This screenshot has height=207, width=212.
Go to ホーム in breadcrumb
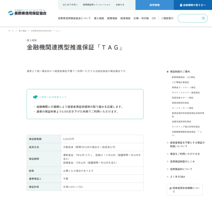tap(11, 31)
